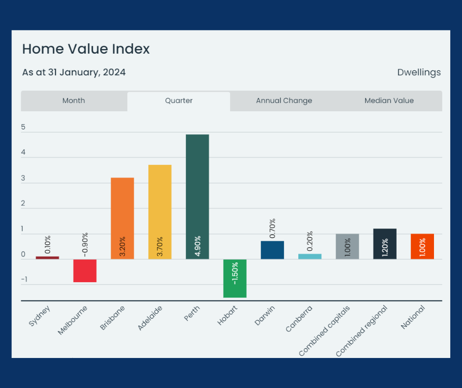Click the Sydney axis label
The height and width of the screenshot is (388, 462).
click(39, 316)
